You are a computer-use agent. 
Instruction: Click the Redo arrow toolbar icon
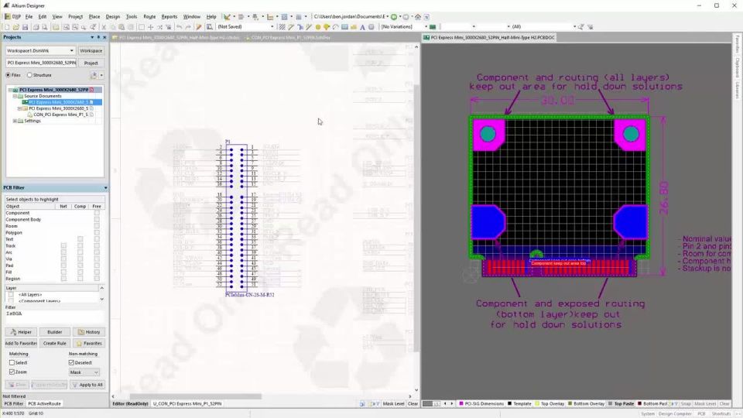pyautogui.click(x=188, y=27)
